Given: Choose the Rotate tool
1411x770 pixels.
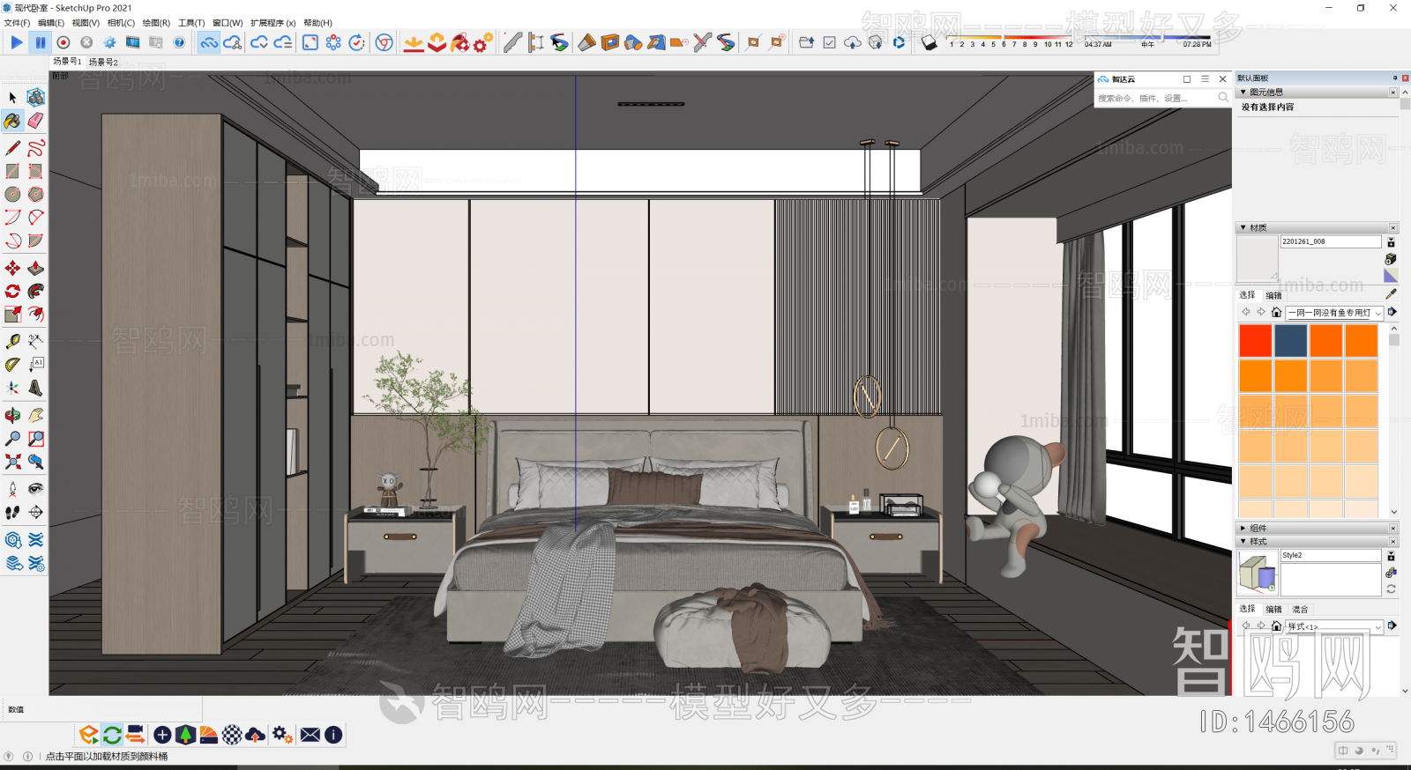Looking at the screenshot, I should click(12, 291).
